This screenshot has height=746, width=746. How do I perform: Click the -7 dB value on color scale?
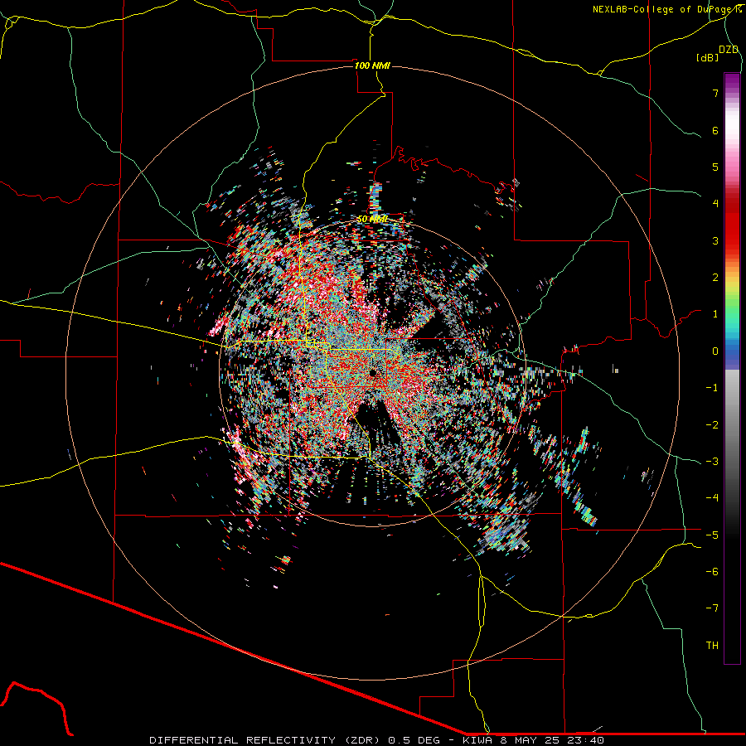point(712,608)
